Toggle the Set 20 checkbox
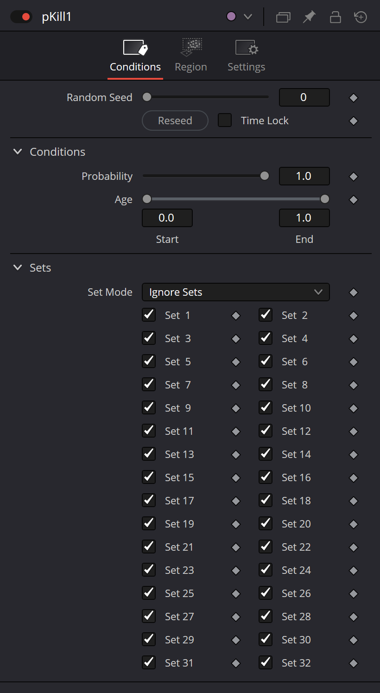The image size is (380, 693). pos(266,524)
